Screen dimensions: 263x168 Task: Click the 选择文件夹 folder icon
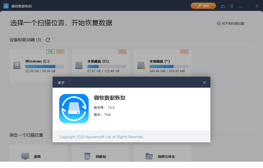[149, 156]
